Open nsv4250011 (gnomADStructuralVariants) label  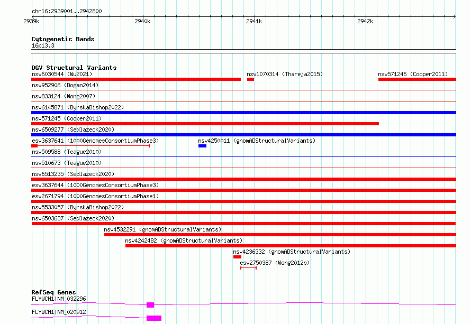point(257,141)
